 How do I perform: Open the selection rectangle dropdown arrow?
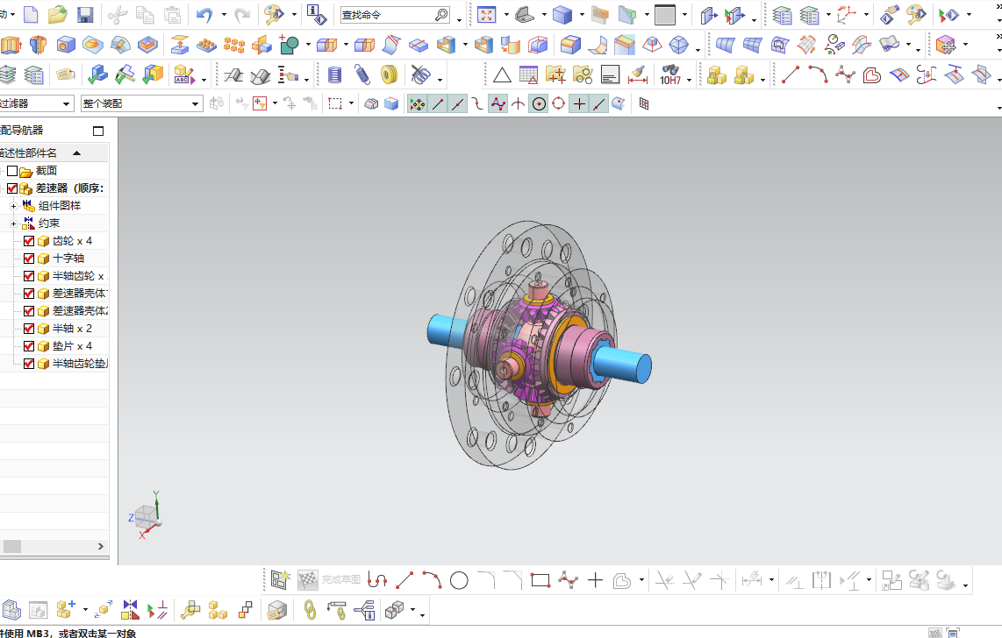click(351, 103)
